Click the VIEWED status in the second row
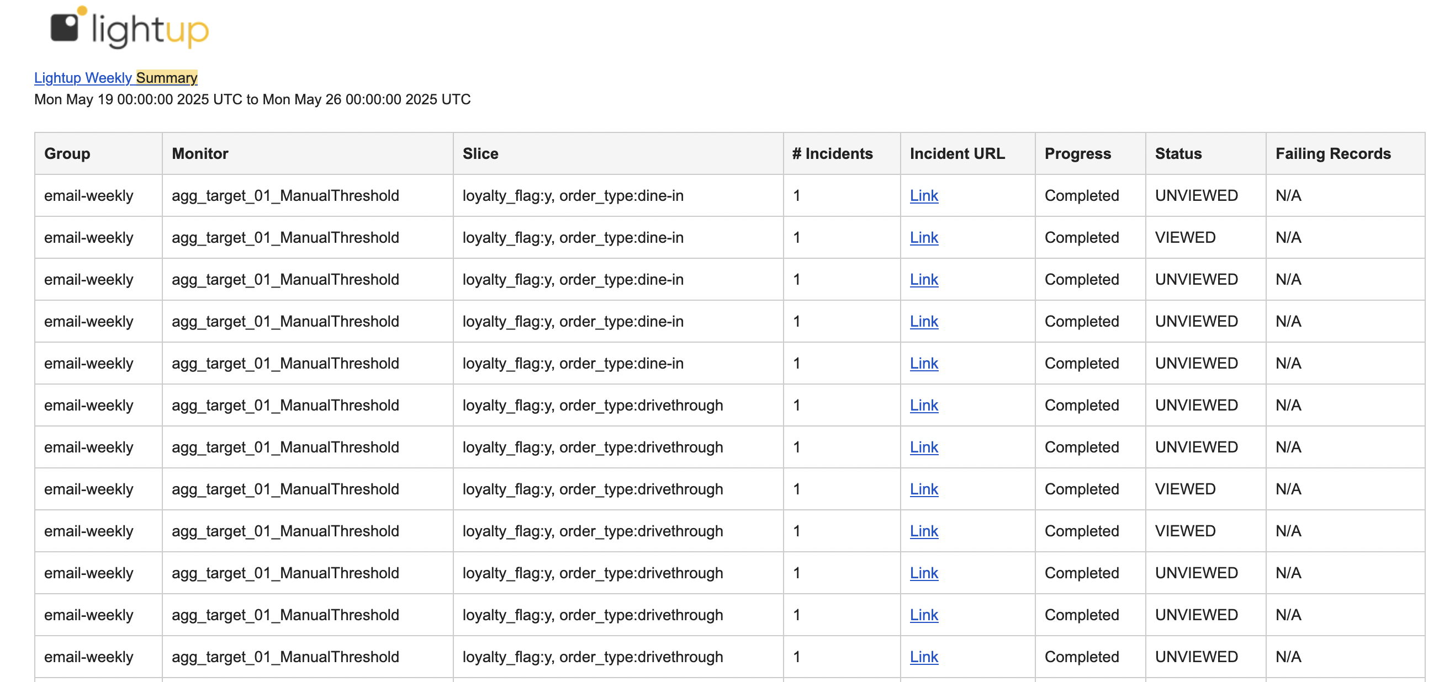Screen dimensions: 1439x682 1185,237
